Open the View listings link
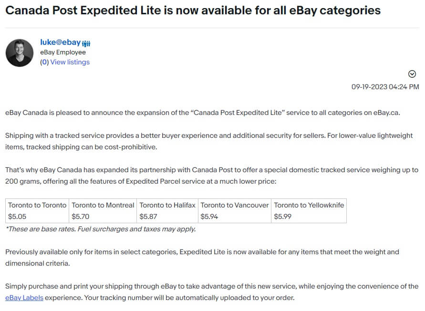Screen dimensions: 425x311 click(x=70, y=62)
